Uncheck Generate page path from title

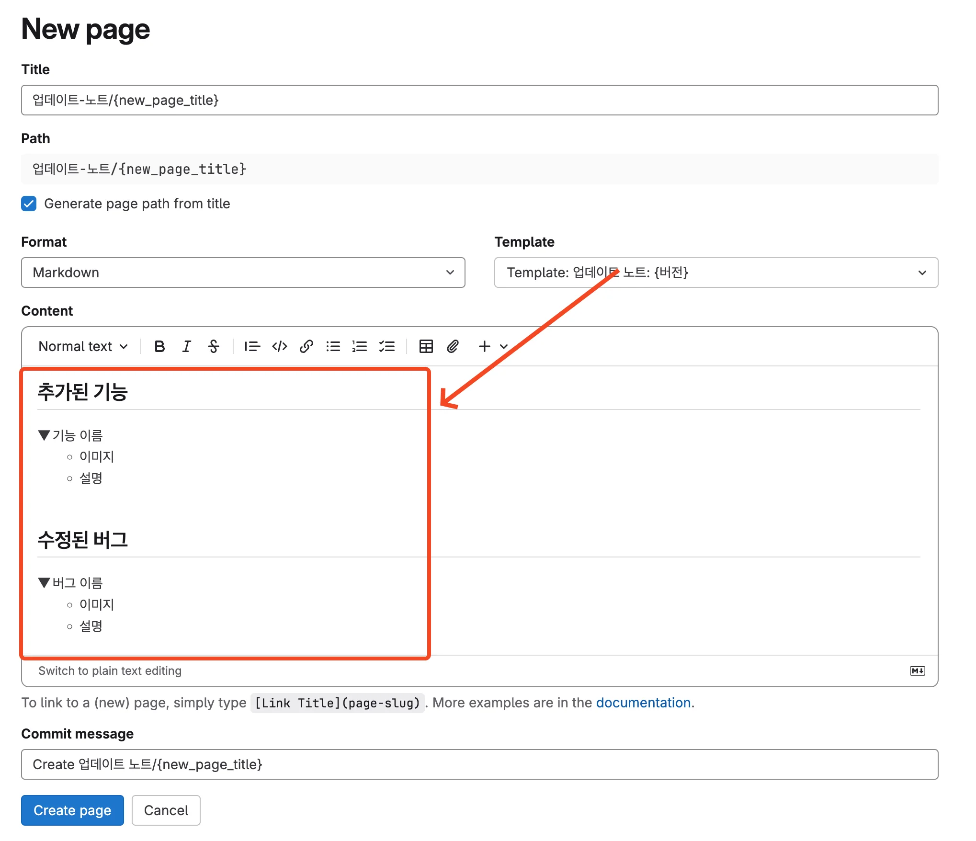point(29,204)
